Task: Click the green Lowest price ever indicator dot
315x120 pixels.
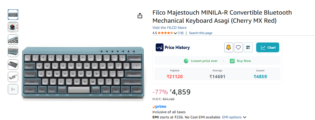Action: click(x=186, y=61)
